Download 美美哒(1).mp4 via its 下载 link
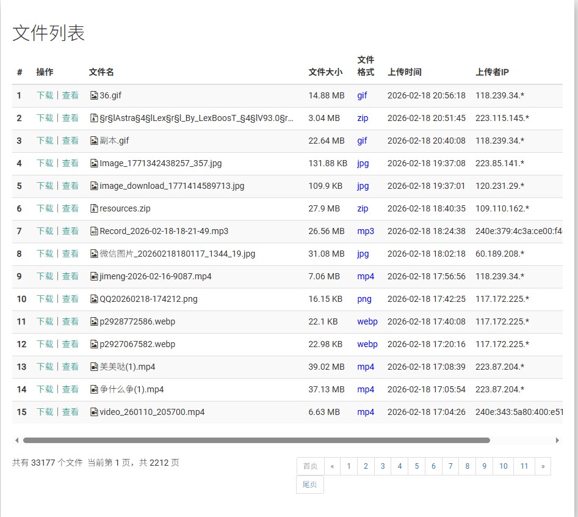This screenshot has height=517, width=578. click(45, 367)
